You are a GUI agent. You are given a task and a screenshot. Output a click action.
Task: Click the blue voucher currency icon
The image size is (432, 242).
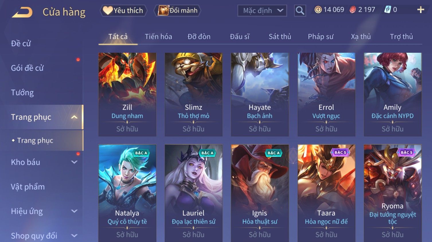coord(388,10)
